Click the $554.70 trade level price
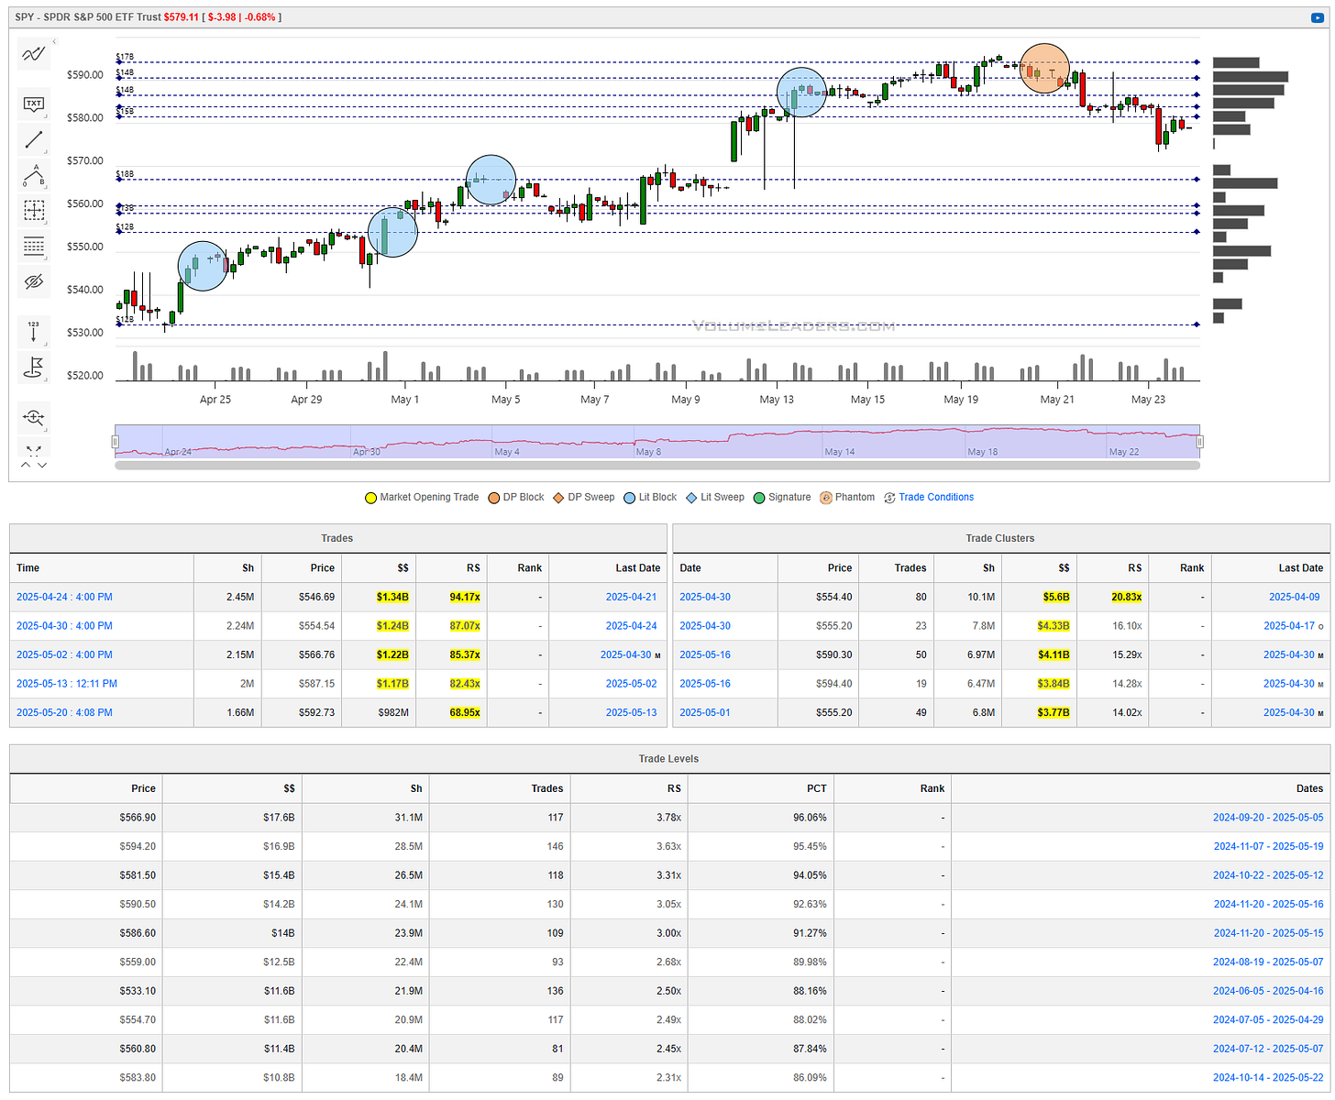Viewport: 1335px width, 1100px height. coord(138,1020)
